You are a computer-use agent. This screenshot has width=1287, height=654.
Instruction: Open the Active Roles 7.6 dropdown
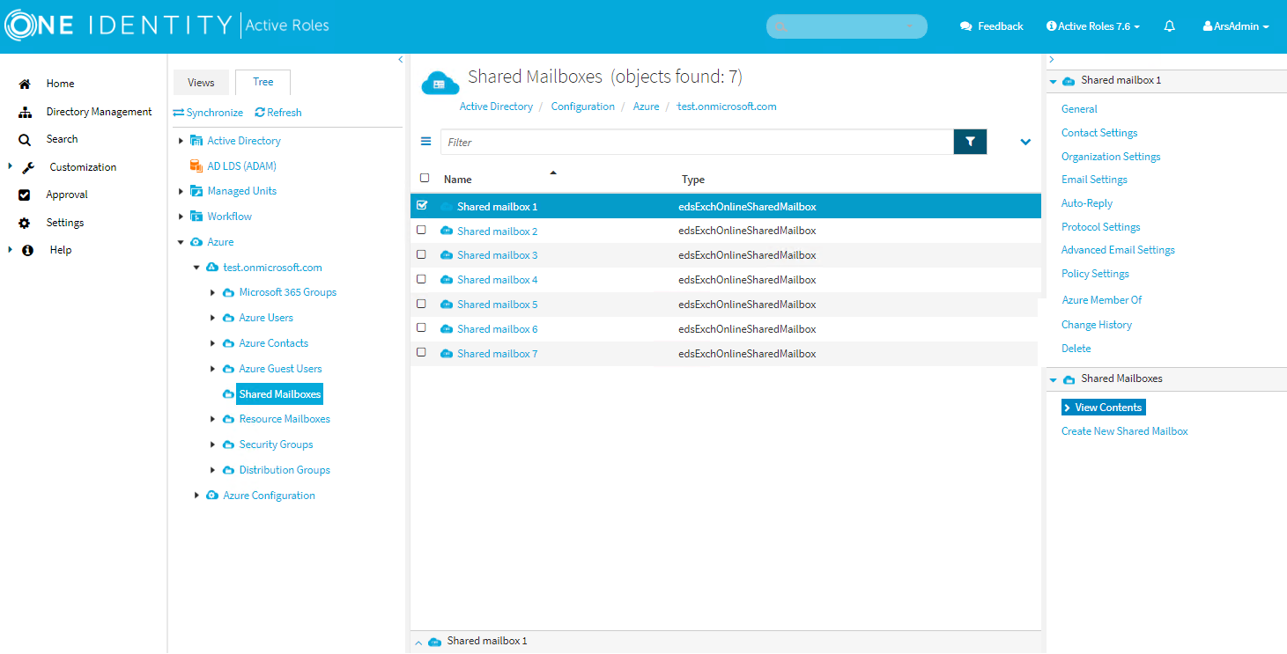tap(1093, 26)
